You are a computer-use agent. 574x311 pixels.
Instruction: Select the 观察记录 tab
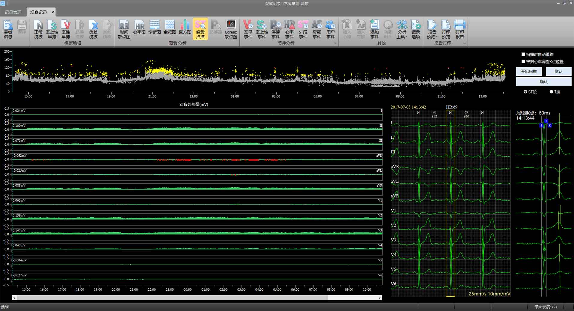pyautogui.click(x=38, y=12)
